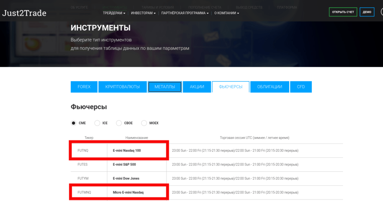The height and width of the screenshot is (201, 383).
Task: Expand the ПАРТНЁРСКАЯ ПРОГРАММА dropdown
Action: pyautogui.click(x=185, y=13)
